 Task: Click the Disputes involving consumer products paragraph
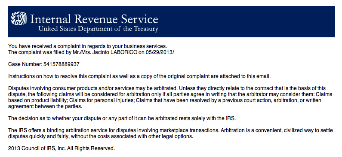click(x=170, y=97)
